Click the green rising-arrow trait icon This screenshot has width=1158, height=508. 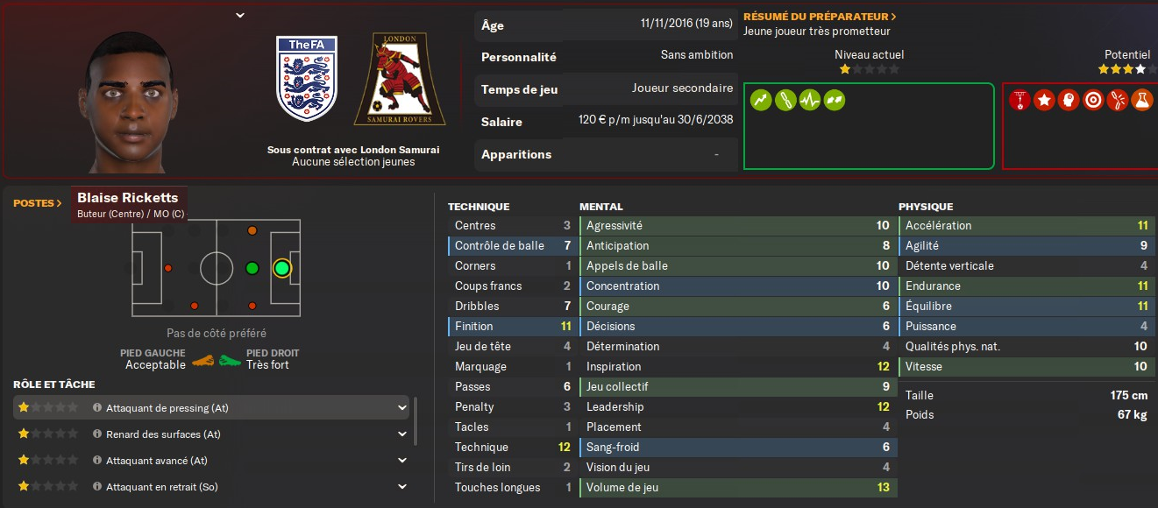(760, 100)
